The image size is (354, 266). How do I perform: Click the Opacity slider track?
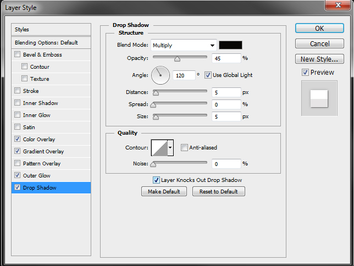pyautogui.click(x=180, y=58)
